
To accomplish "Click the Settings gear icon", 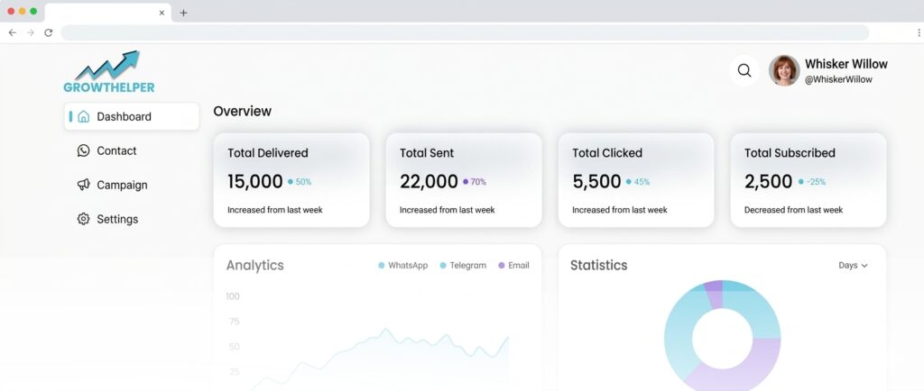I will click(x=84, y=219).
